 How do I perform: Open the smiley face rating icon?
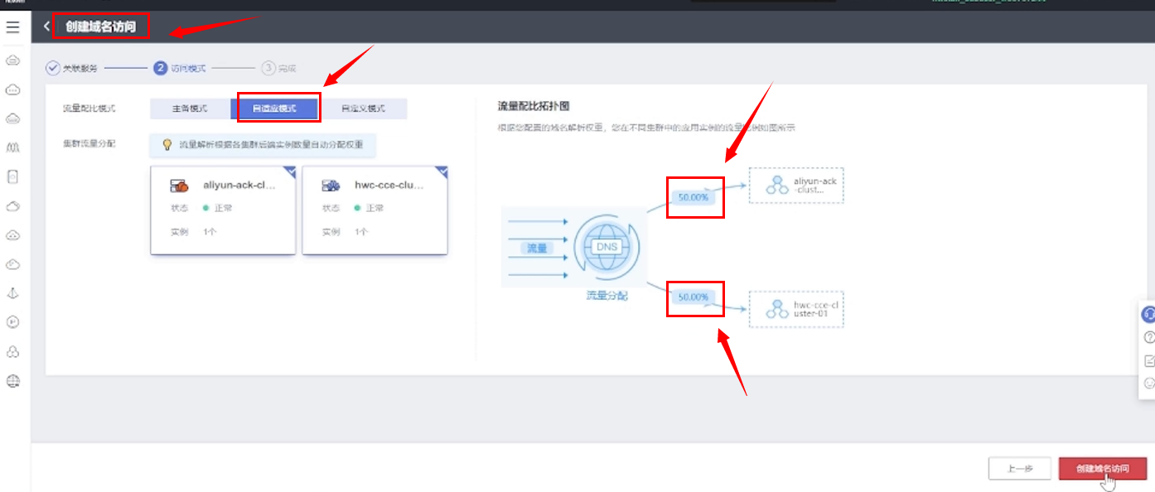tap(1149, 383)
